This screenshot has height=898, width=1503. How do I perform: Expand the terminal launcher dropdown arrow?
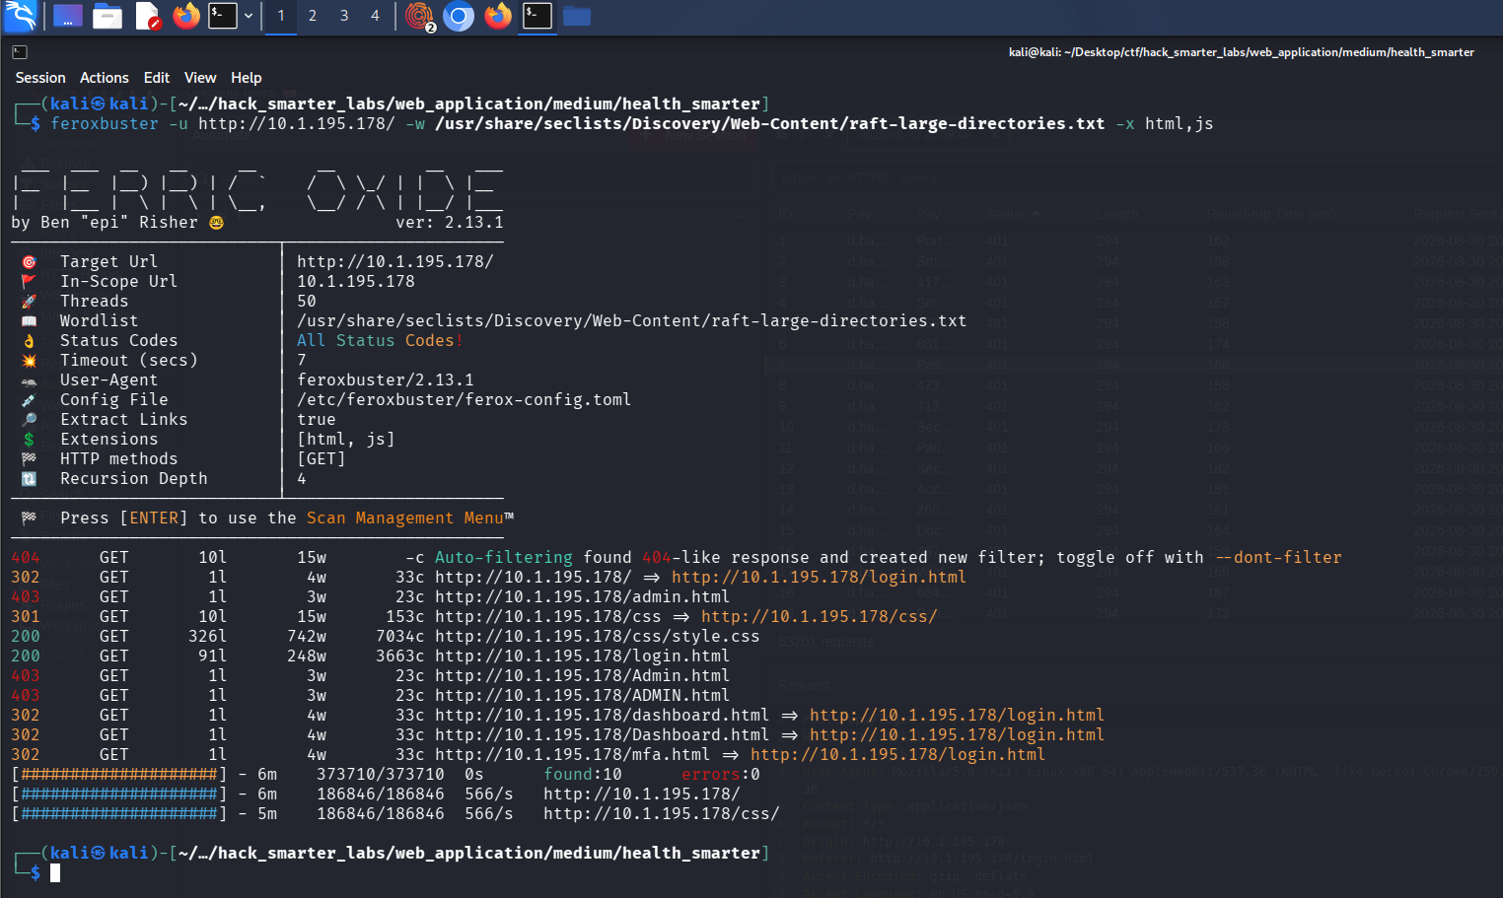point(249,16)
